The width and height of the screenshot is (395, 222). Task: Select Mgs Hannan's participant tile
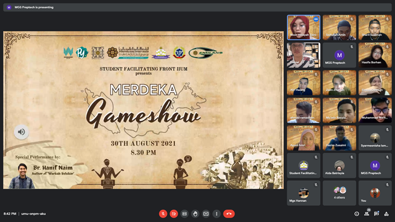(x=303, y=193)
